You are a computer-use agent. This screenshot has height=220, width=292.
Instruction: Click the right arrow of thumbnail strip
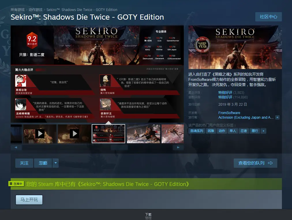pyautogui.click(x=178, y=147)
